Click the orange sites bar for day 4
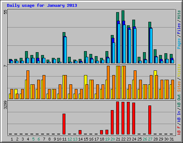The width and height of the screenshot is (183, 143). pos(28,85)
